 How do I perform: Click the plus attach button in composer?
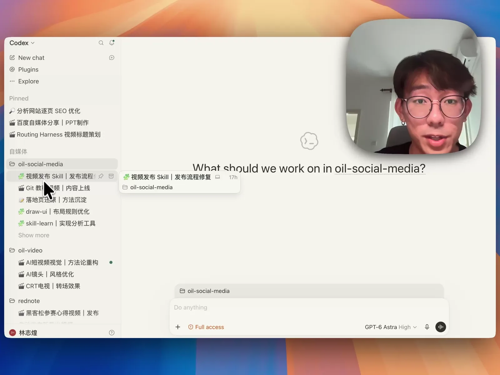point(178,327)
